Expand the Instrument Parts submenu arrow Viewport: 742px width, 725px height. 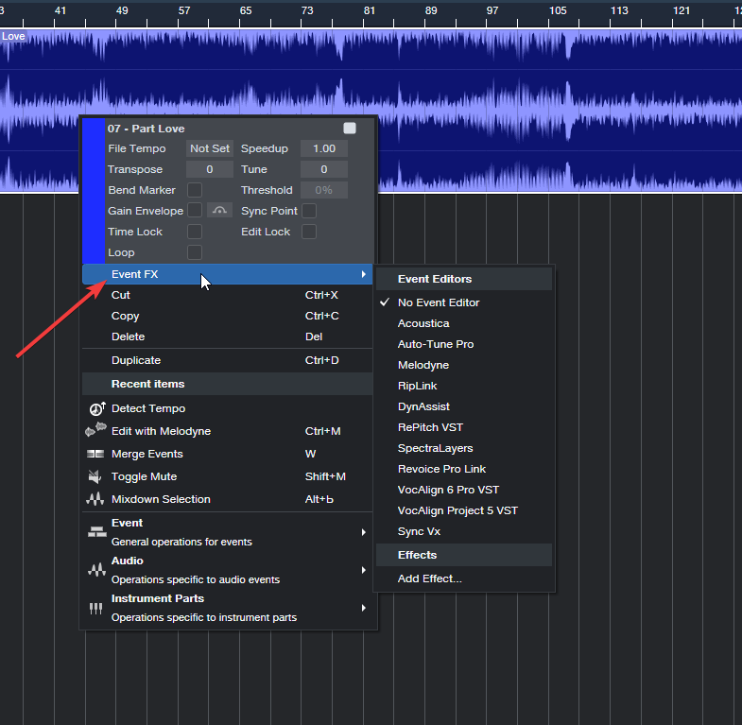click(x=363, y=608)
